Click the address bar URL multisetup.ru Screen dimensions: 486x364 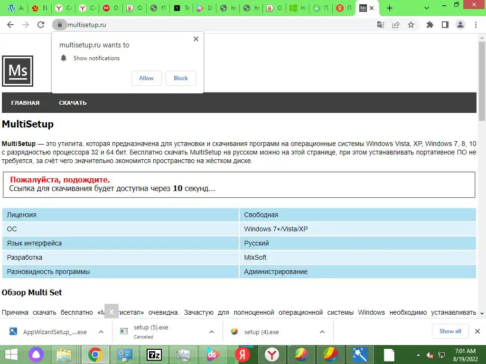86,25
